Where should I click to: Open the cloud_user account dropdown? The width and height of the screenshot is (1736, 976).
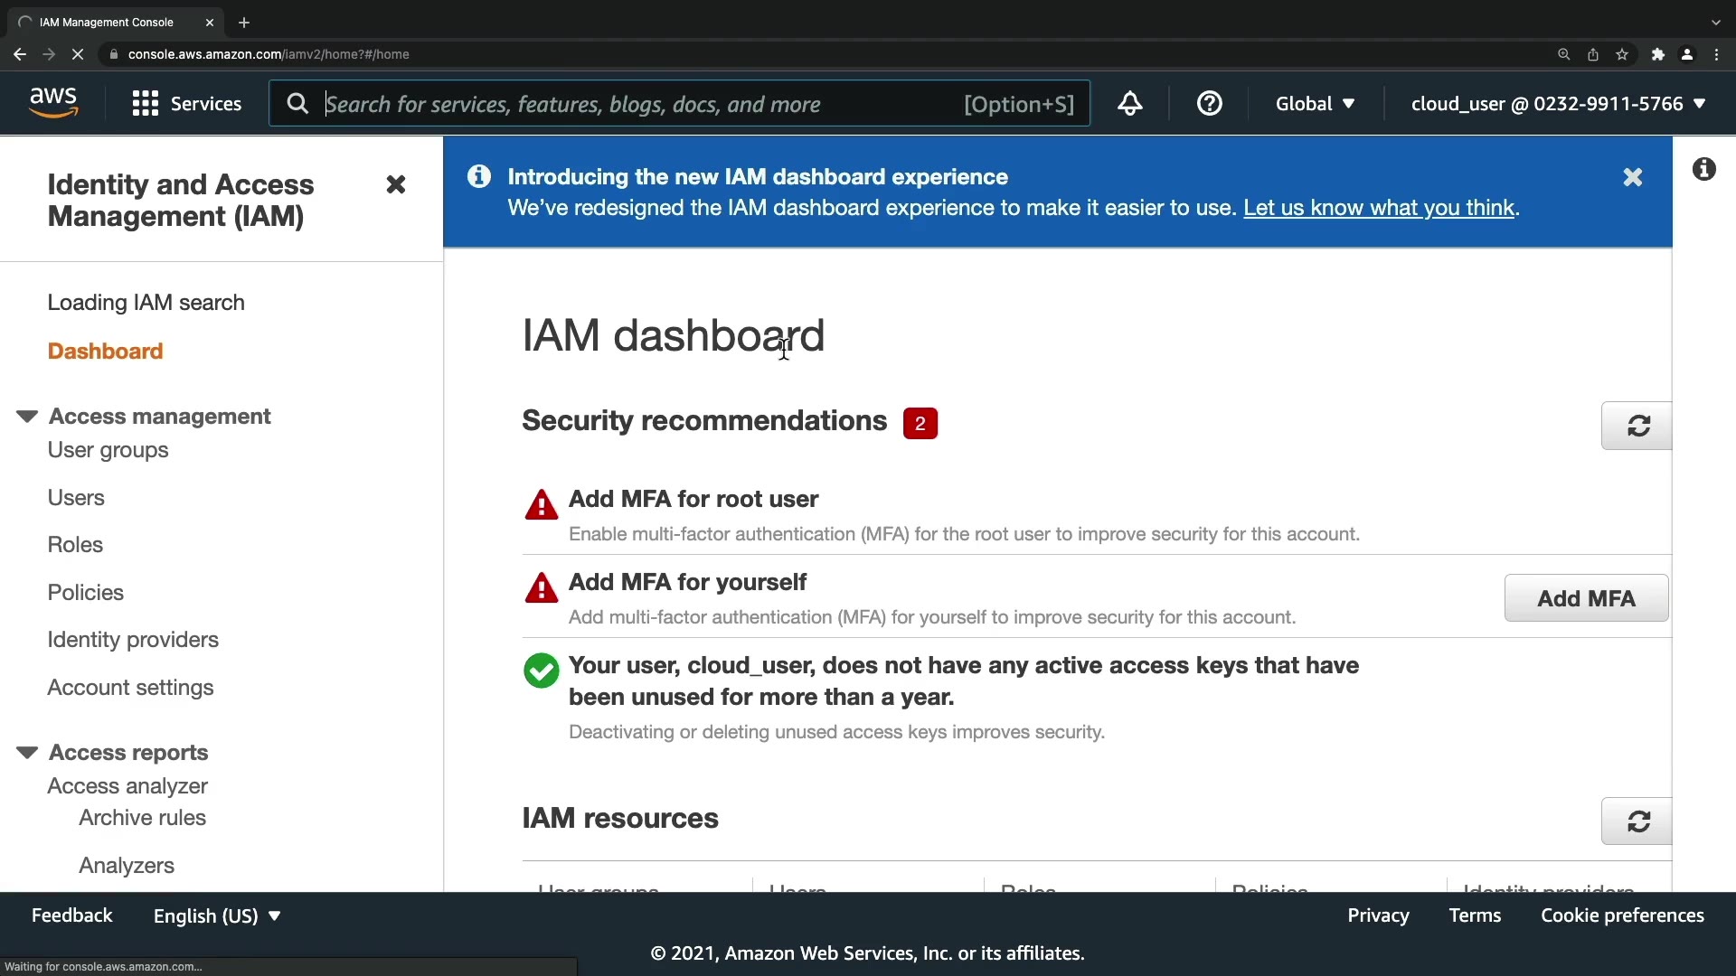(x=1557, y=104)
